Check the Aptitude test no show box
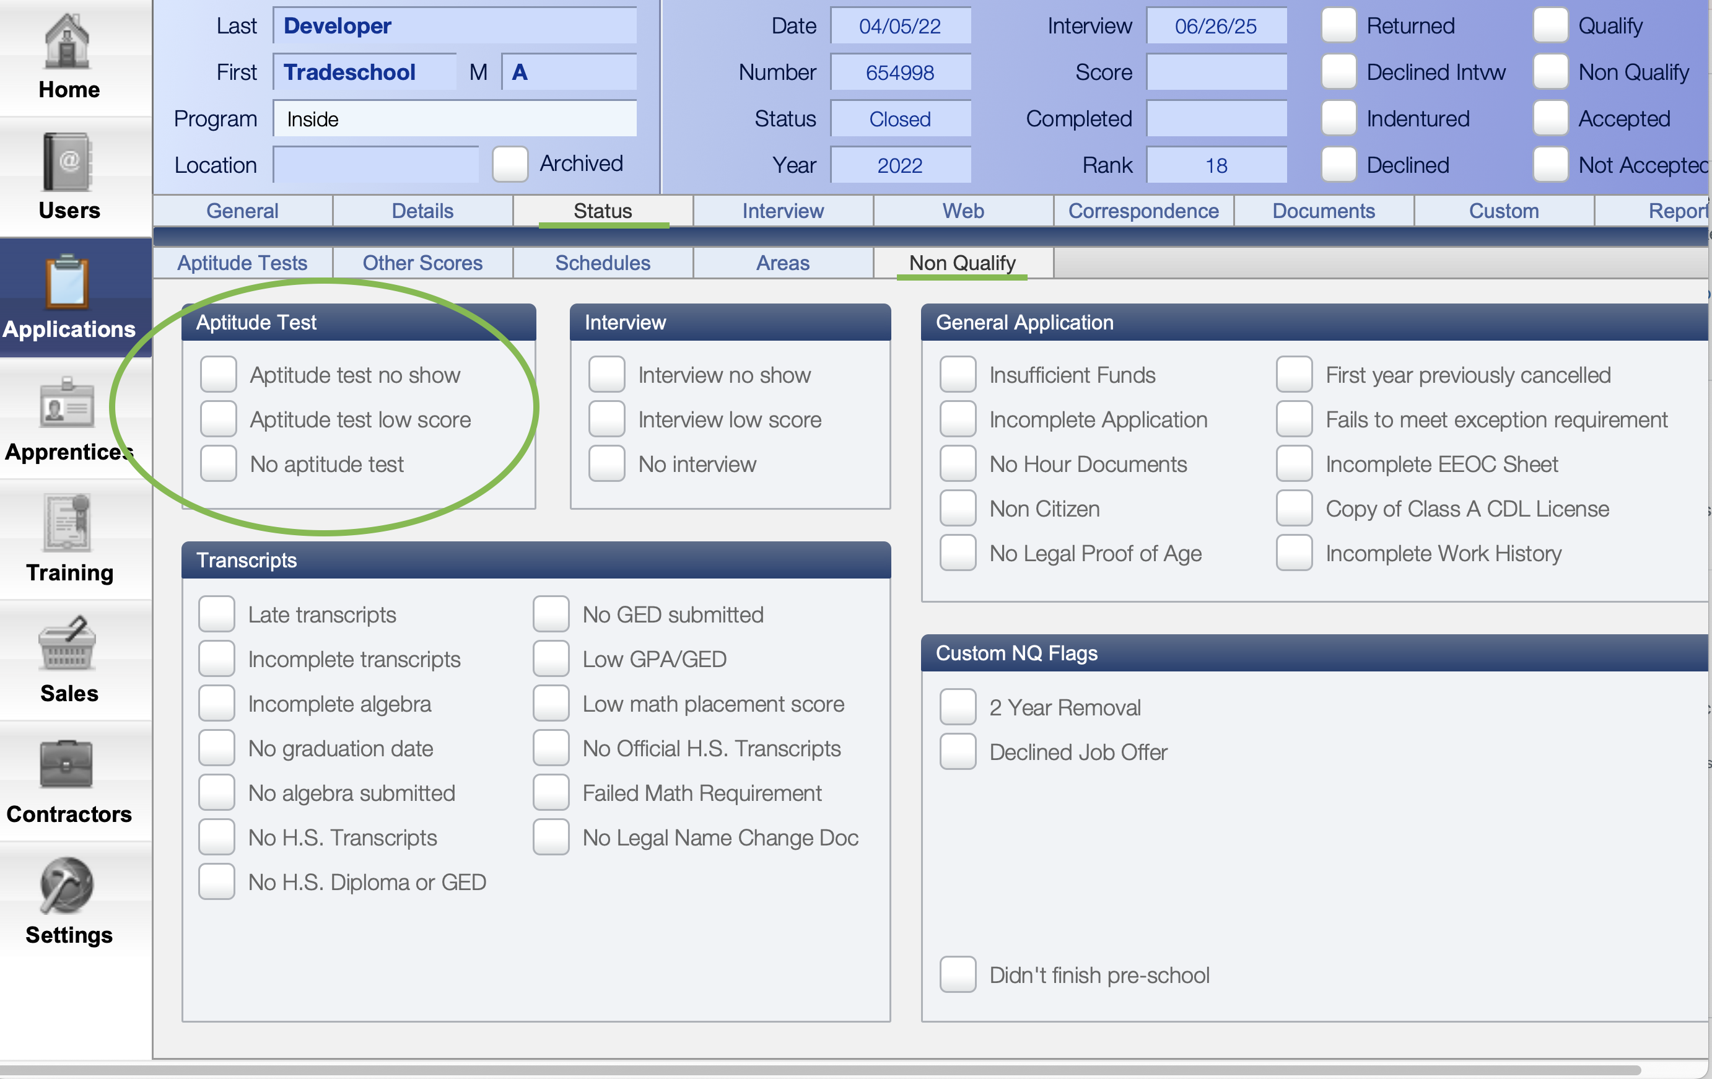The image size is (1712, 1079). click(218, 375)
